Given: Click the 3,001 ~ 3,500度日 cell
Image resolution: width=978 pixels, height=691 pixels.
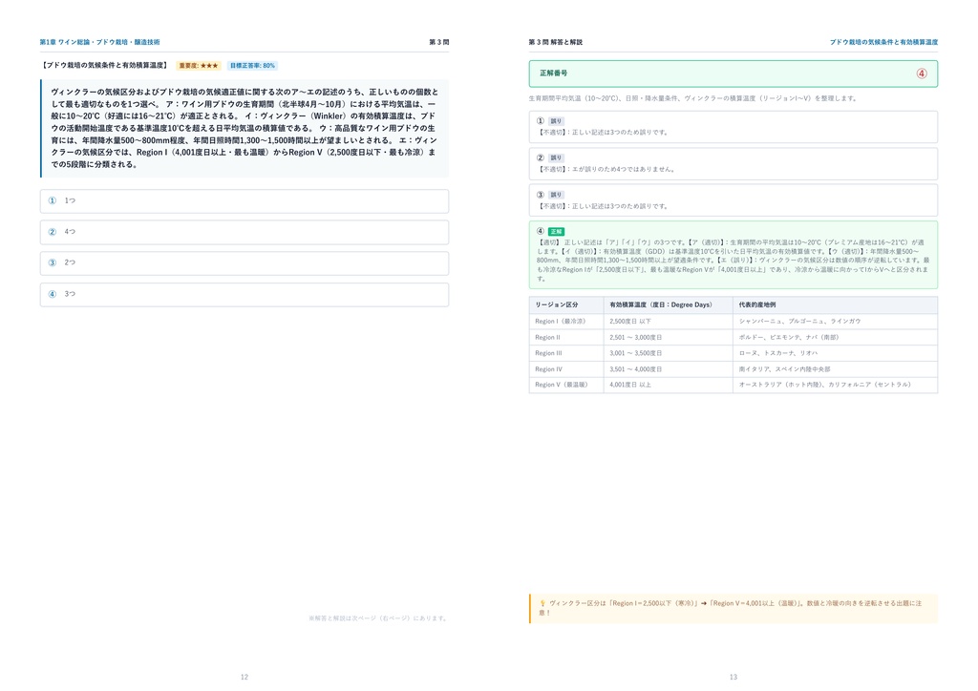Looking at the screenshot, I should tap(668, 353).
